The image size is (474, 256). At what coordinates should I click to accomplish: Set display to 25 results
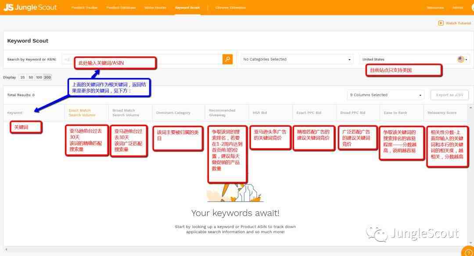pyautogui.click(x=22, y=77)
